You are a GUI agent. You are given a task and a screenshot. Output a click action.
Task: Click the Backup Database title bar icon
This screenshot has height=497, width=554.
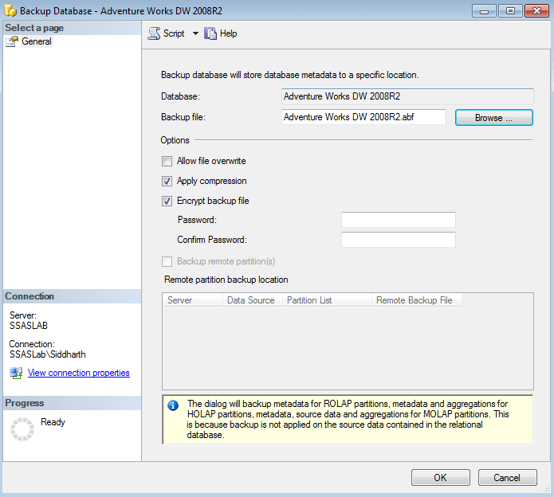pos(10,10)
